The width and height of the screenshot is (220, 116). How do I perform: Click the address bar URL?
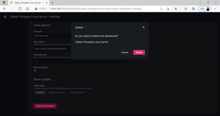pos(96,9)
